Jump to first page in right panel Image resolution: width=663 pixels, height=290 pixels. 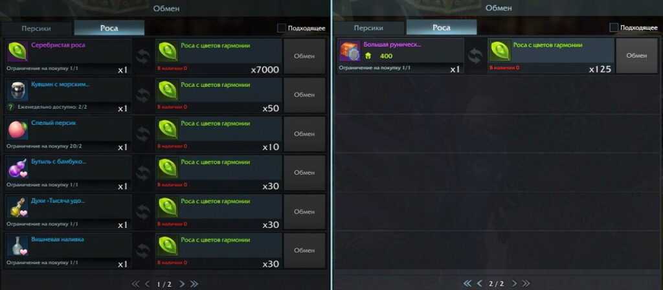click(467, 284)
